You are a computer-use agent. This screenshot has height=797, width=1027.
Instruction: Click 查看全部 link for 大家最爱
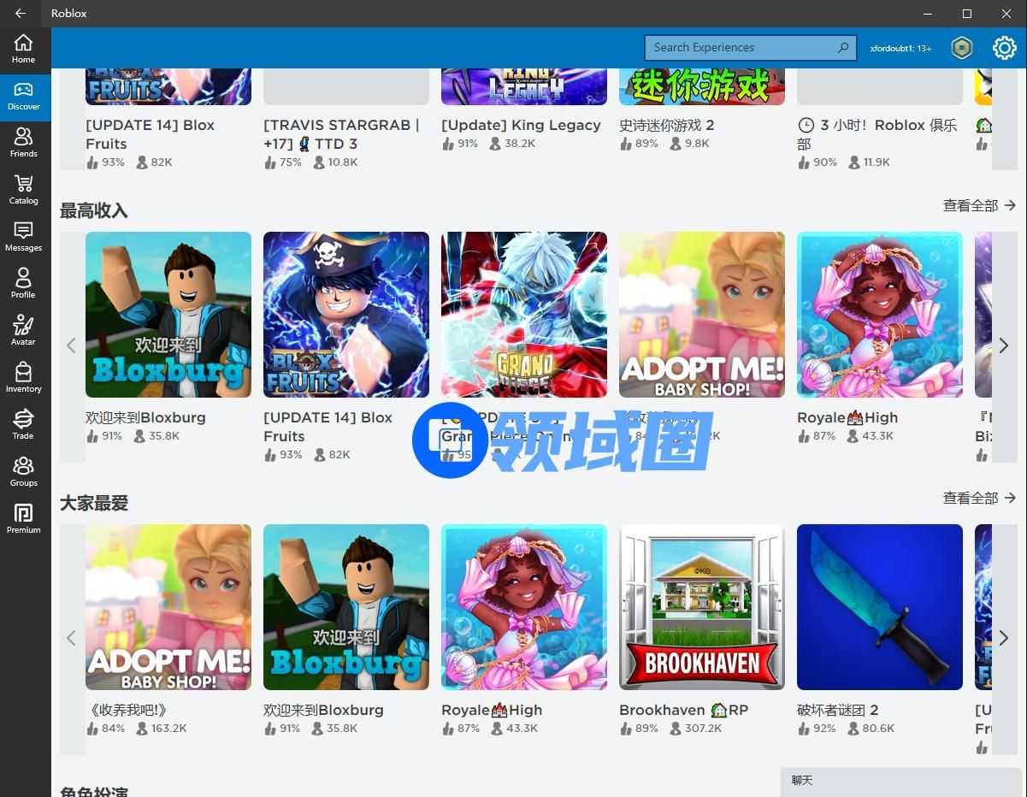[x=978, y=499]
